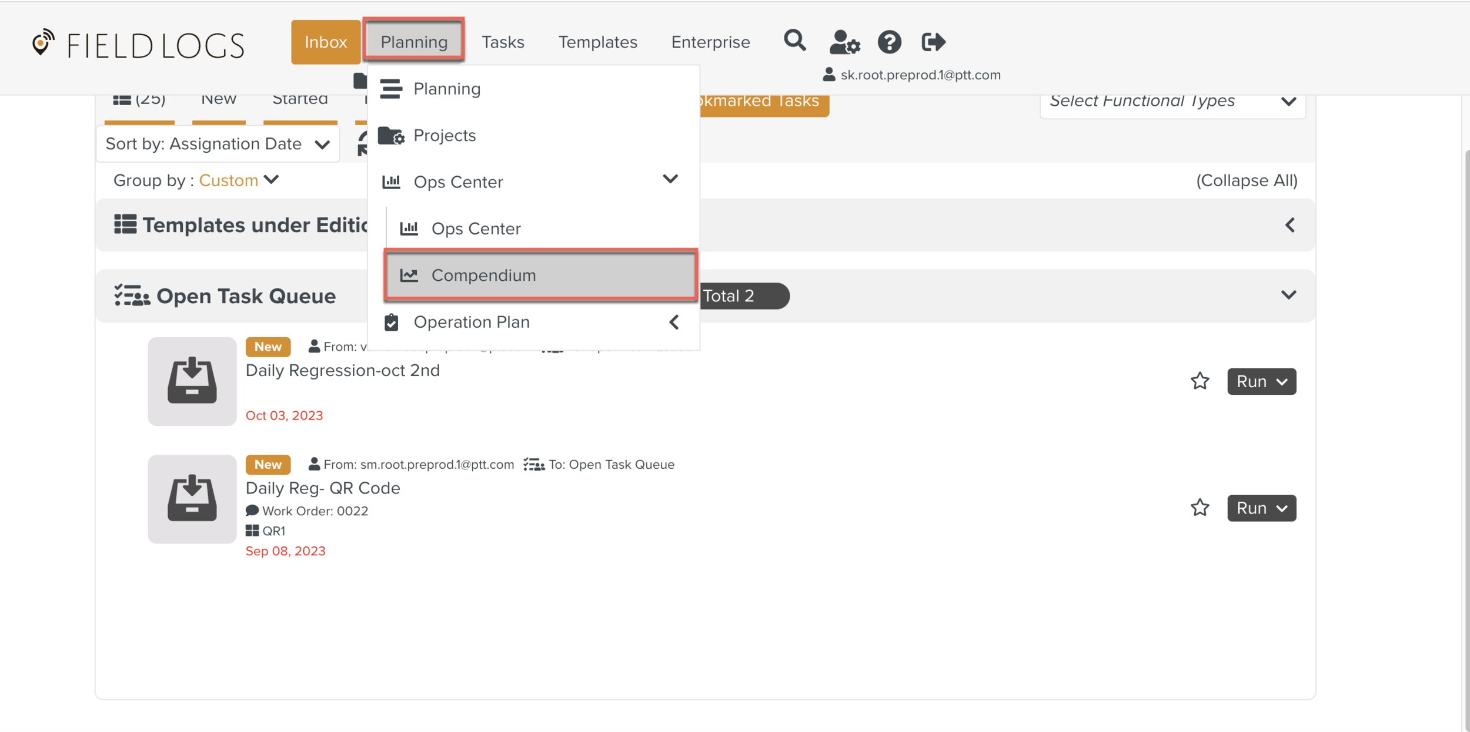This screenshot has height=732, width=1470.
Task: Click the Field Logs logo
Action: coord(139,45)
